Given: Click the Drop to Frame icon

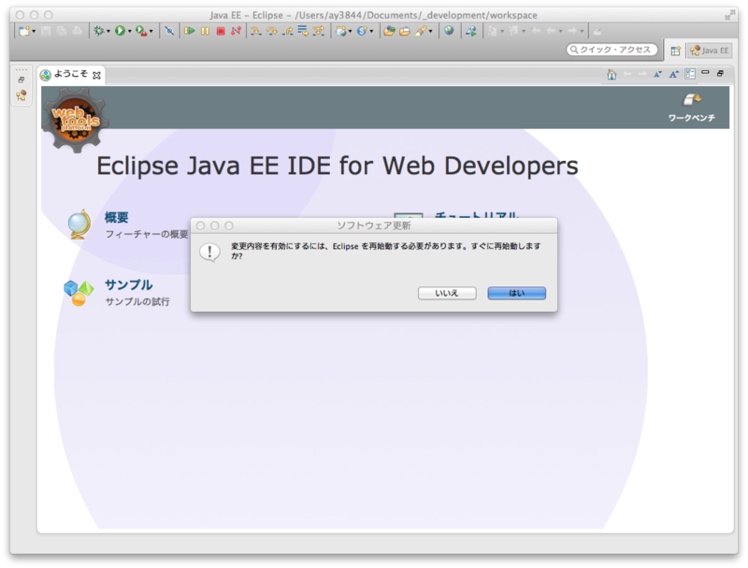Looking at the screenshot, I should pos(303,31).
